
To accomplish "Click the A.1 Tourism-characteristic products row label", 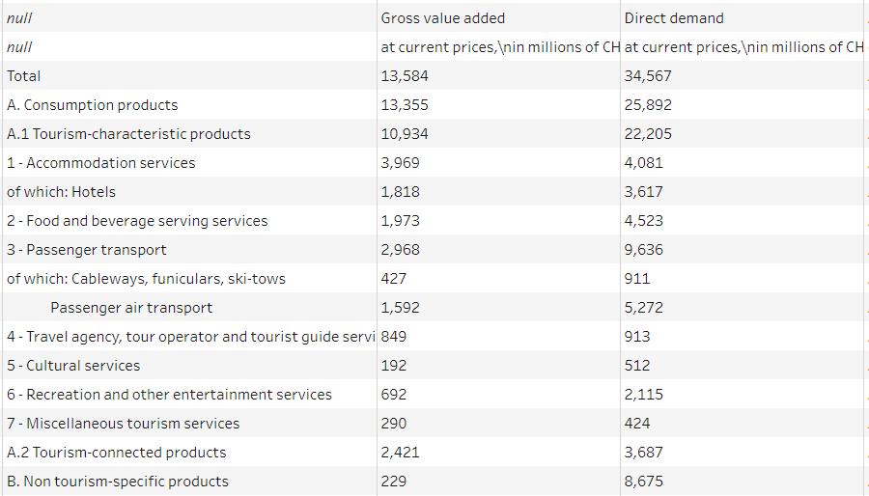I will (128, 134).
